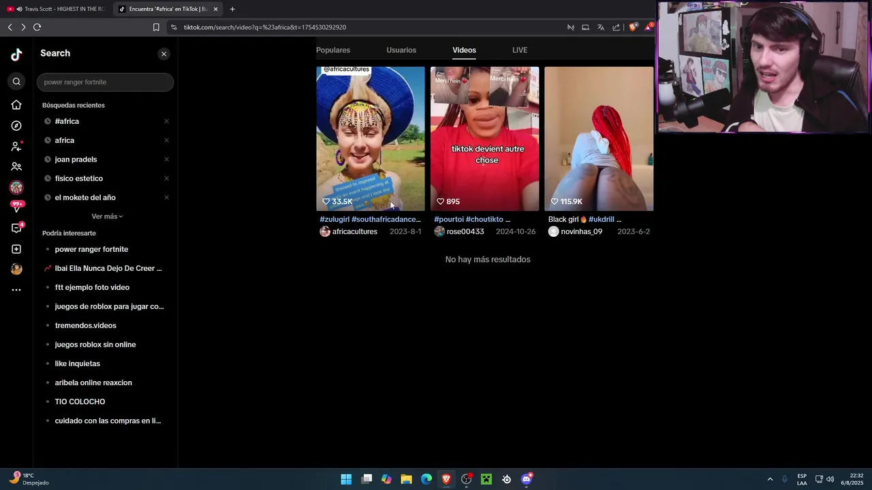
Task: Open File Explorer from the taskbar
Action: pyautogui.click(x=406, y=479)
